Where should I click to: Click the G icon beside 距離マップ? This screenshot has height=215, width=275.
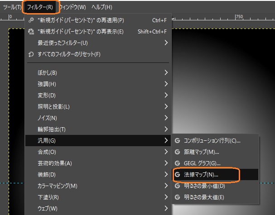[178, 152]
